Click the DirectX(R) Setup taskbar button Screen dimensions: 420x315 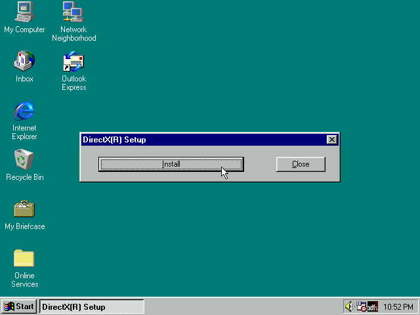tap(91, 306)
